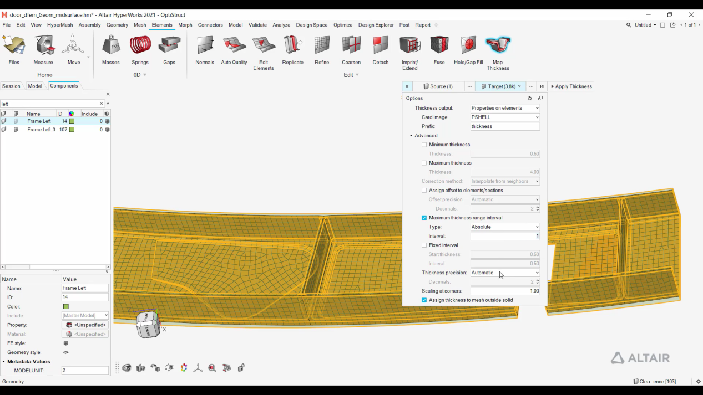Image resolution: width=703 pixels, height=395 pixels.
Task: Expand the Target selector dropdown arrow
Action: pyautogui.click(x=519, y=86)
